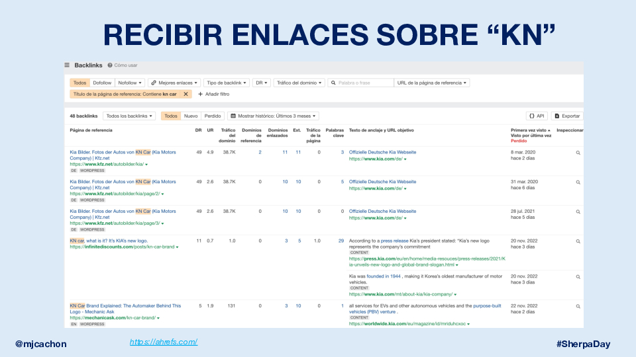The height and width of the screenshot is (357, 636).
Task: Select the Todos status tab
Action: [171, 116]
